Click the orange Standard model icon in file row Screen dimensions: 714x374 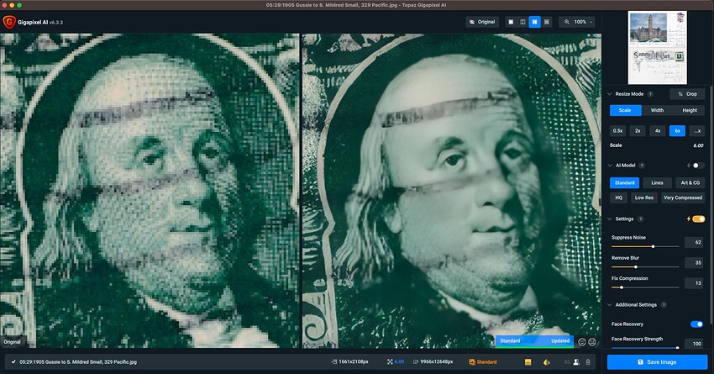pos(472,362)
